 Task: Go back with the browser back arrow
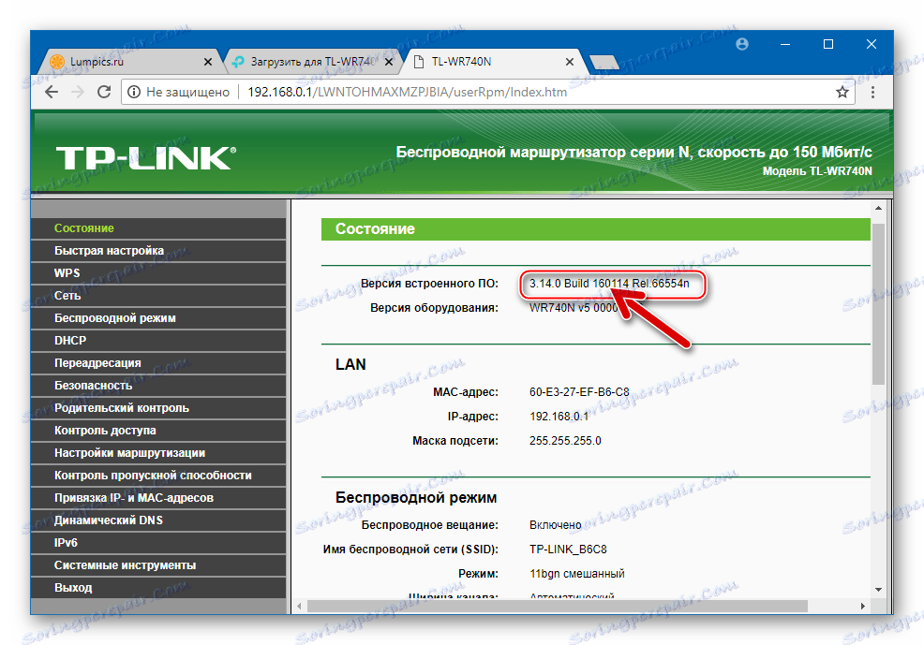(52, 92)
